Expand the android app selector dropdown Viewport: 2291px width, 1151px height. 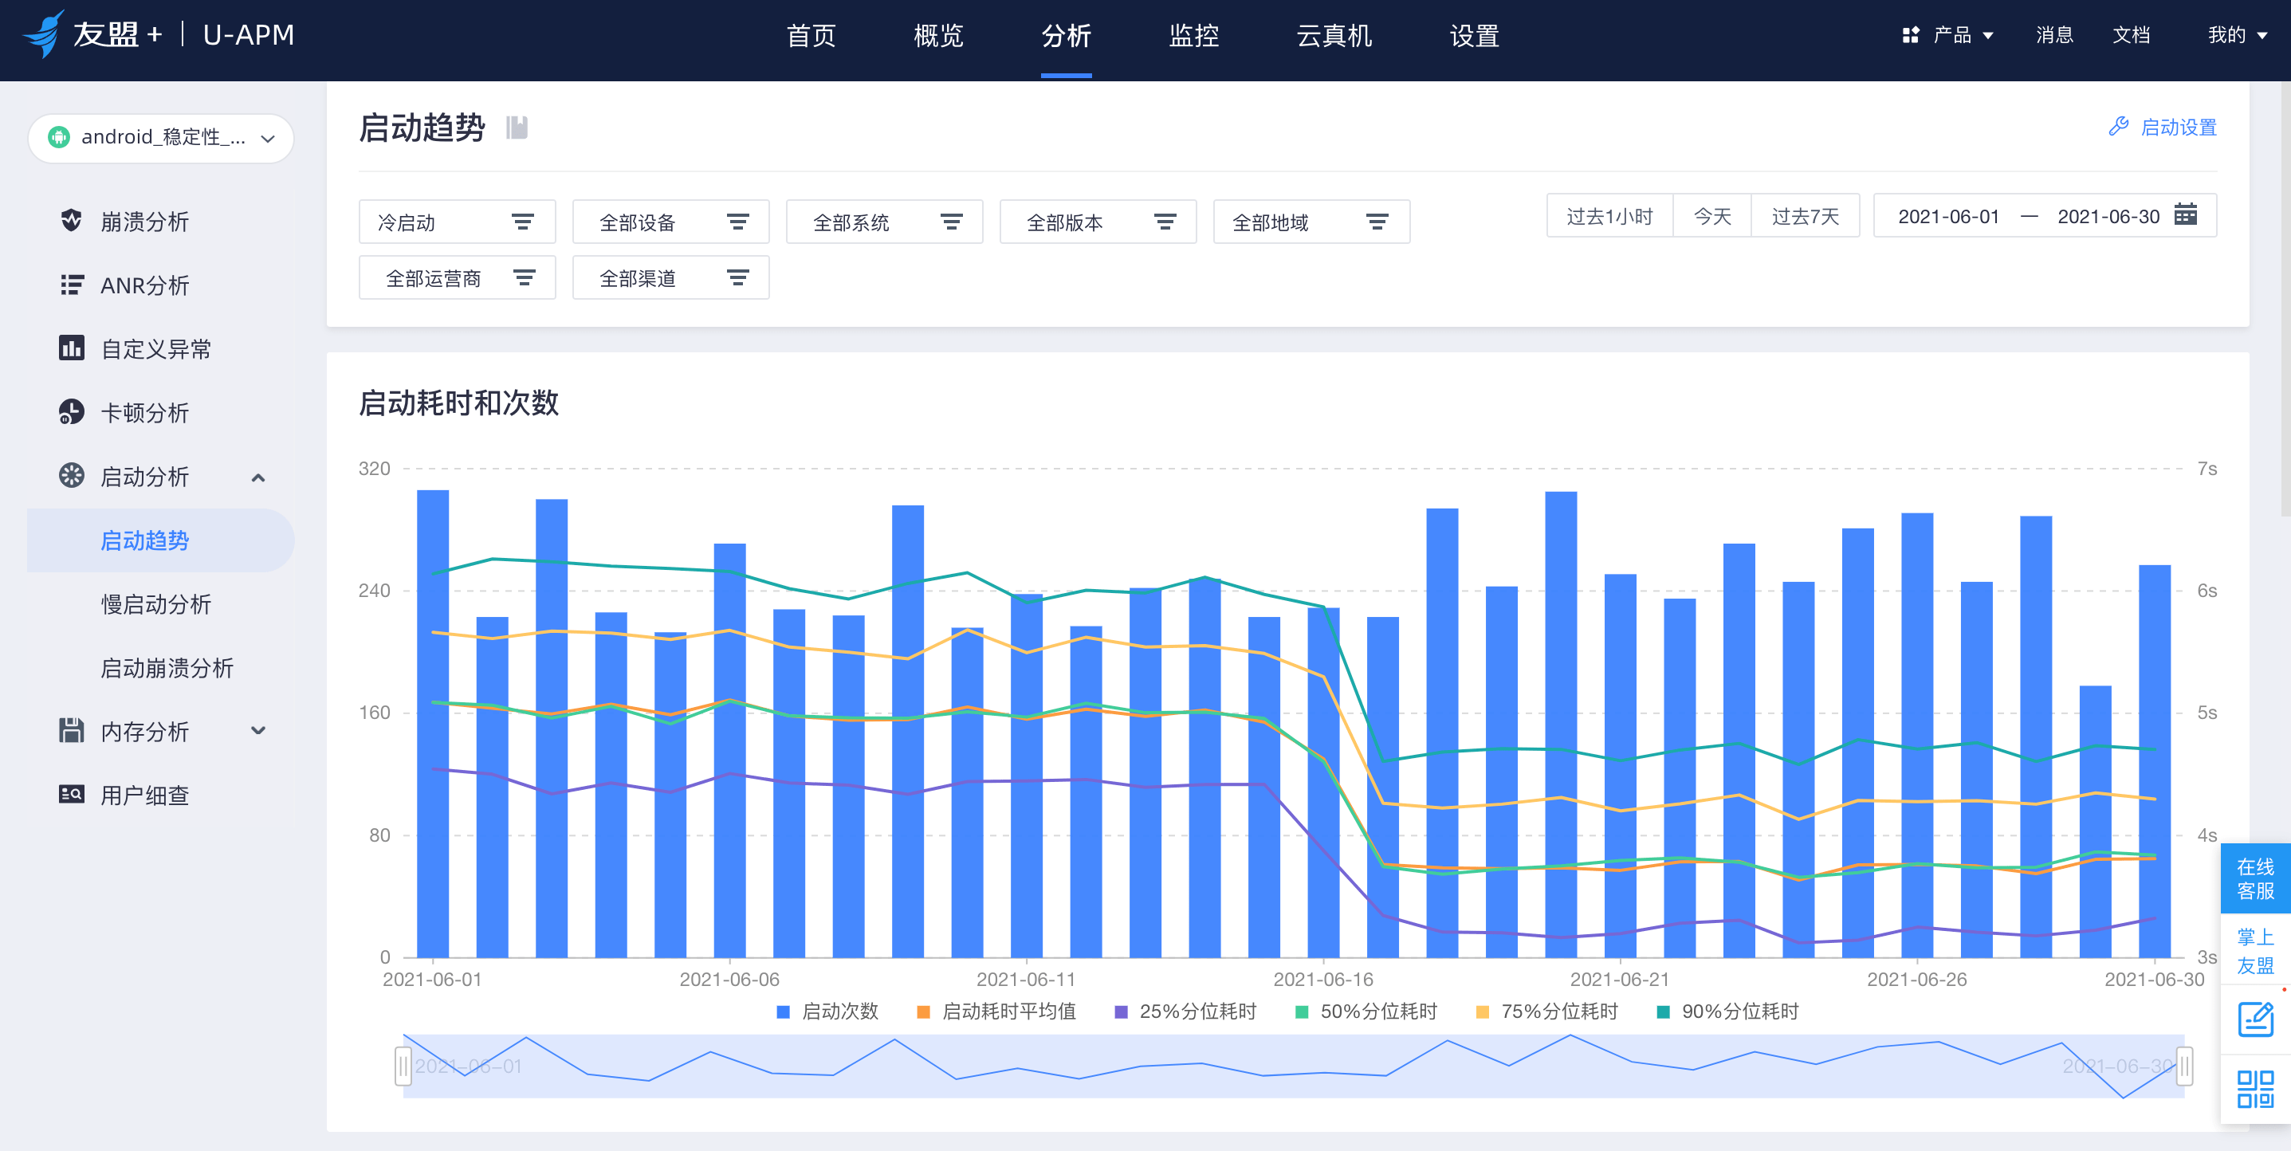click(161, 138)
